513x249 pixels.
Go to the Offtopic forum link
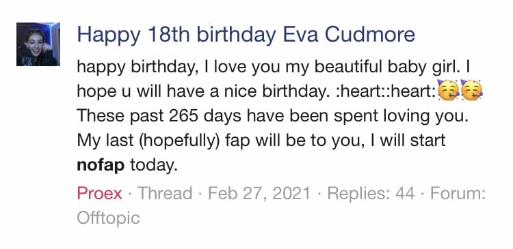click(108, 218)
